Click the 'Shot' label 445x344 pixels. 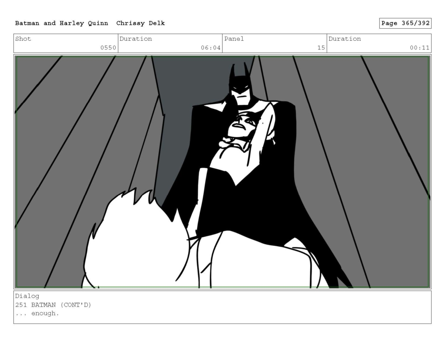23,39
